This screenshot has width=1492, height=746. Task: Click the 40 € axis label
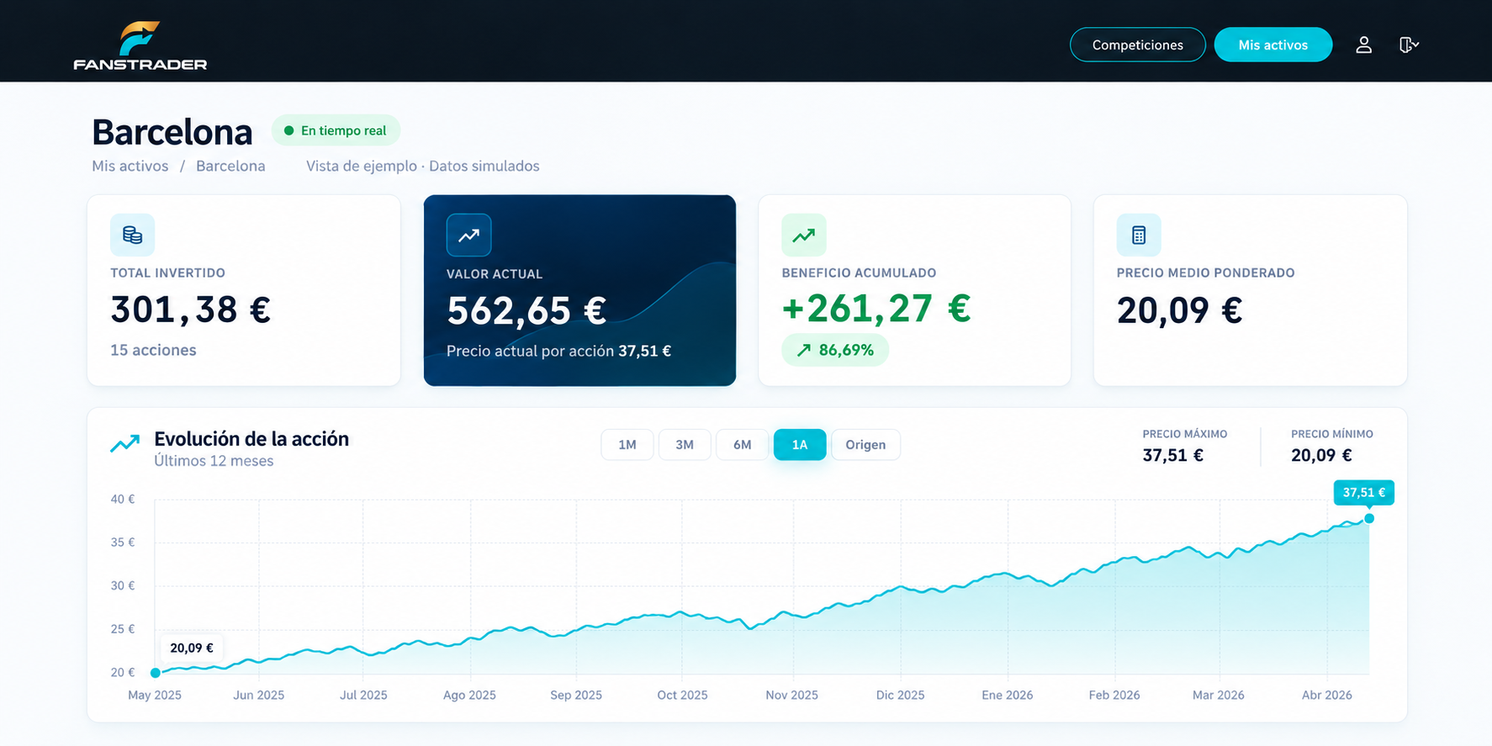point(123,499)
